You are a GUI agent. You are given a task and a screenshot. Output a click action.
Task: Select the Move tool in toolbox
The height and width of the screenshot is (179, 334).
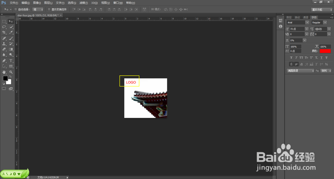pyautogui.click(x=11, y=21)
